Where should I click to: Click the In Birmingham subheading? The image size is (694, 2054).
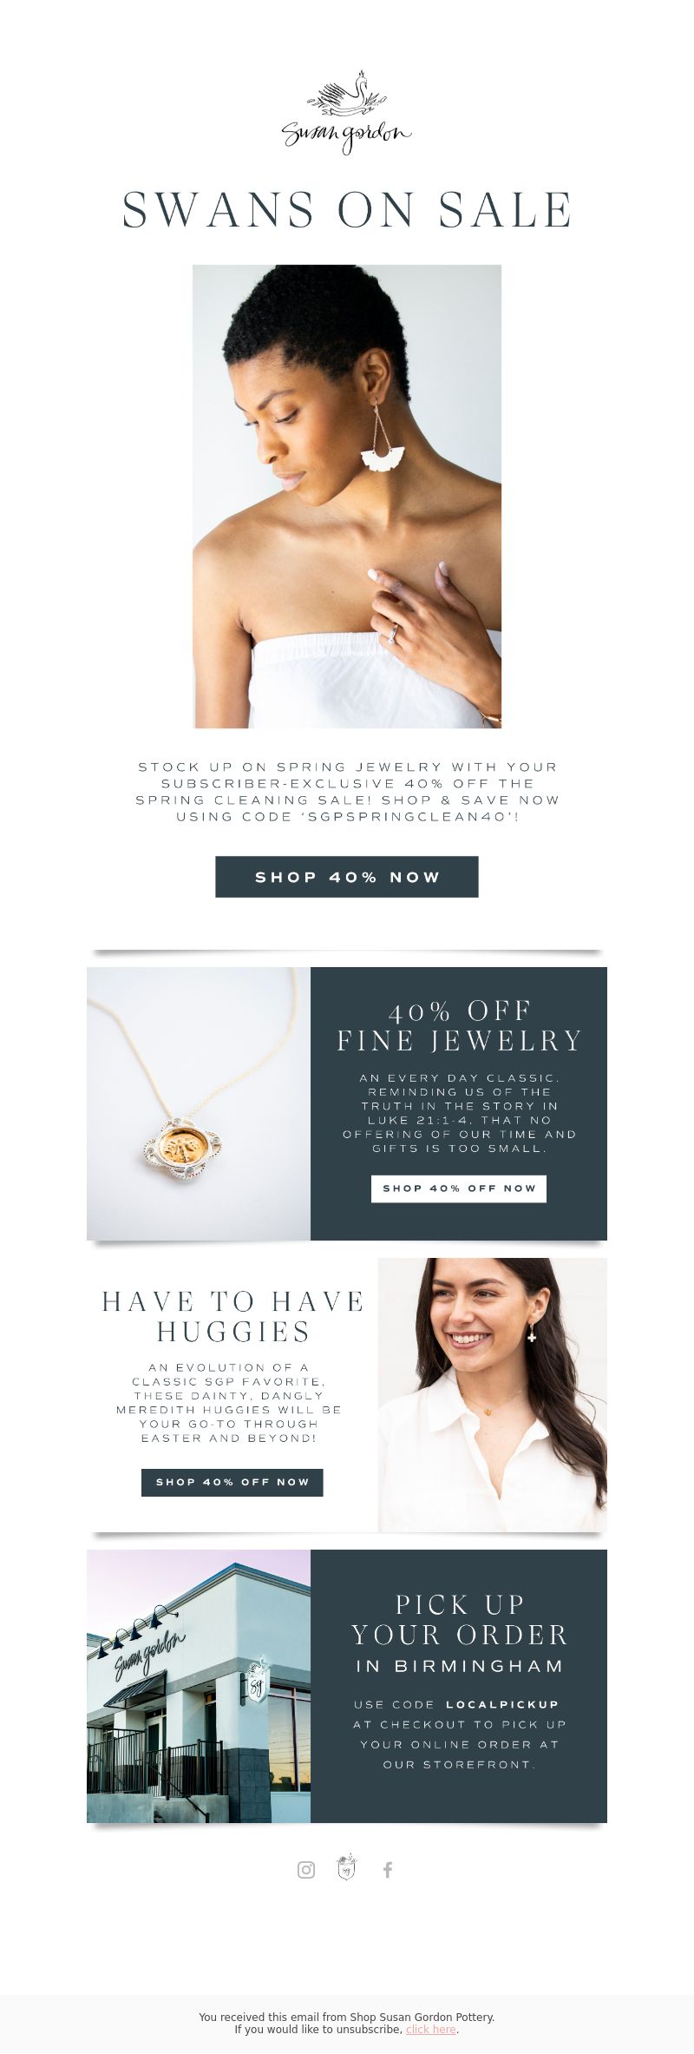coord(459,1666)
